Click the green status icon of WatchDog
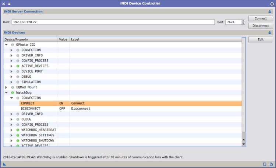This screenshot has width=276, height=168. tap(13, 92)
